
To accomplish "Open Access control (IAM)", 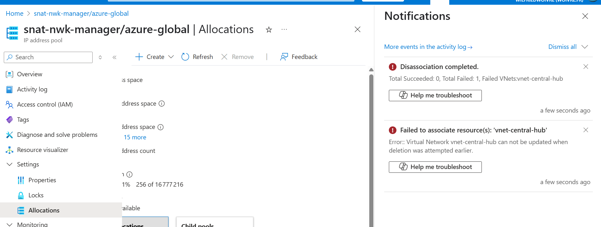I will coord(45,104).
